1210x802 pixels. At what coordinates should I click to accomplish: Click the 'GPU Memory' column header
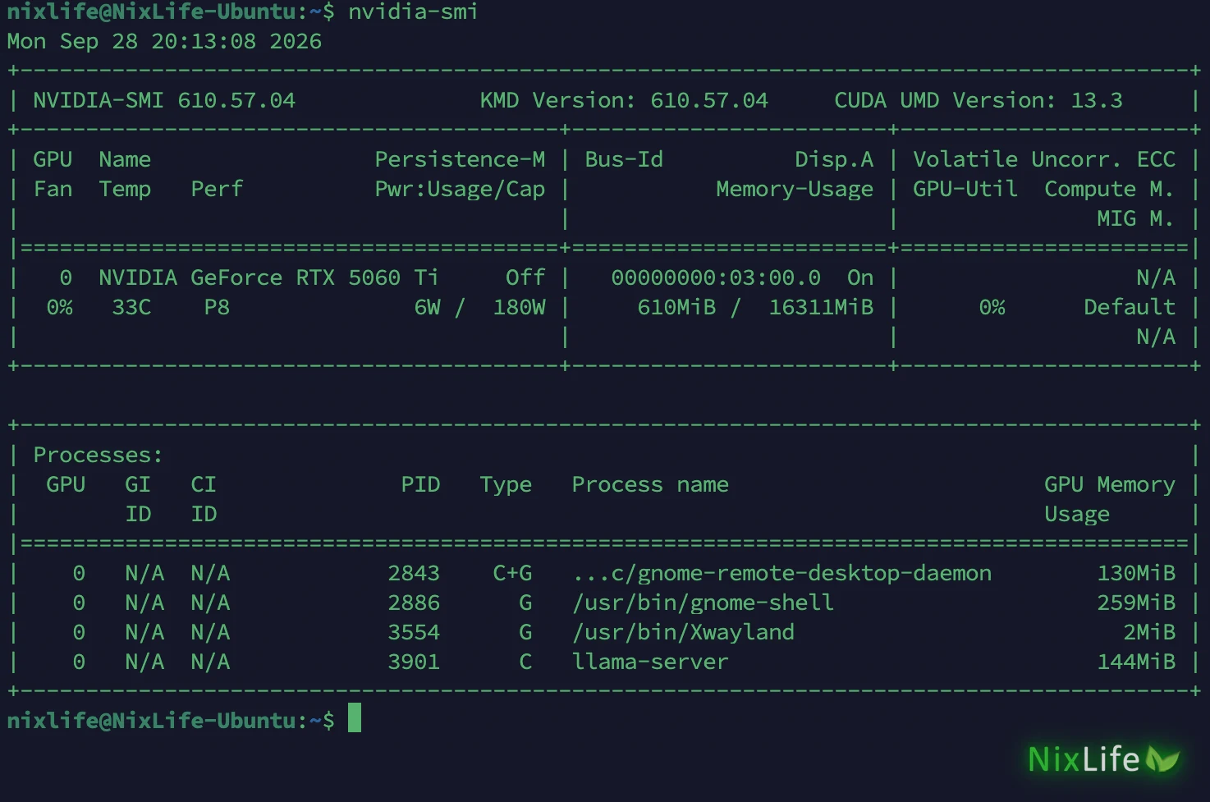coord(1110,484)
